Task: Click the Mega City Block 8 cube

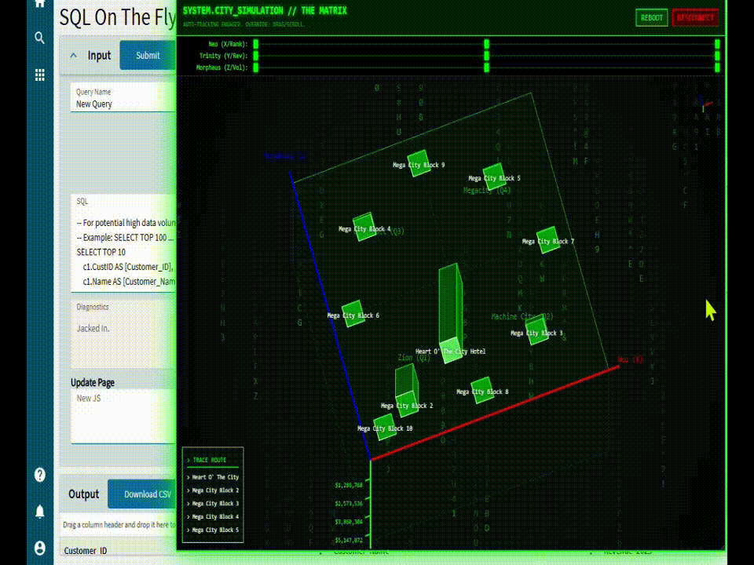Action: point(481,390)
